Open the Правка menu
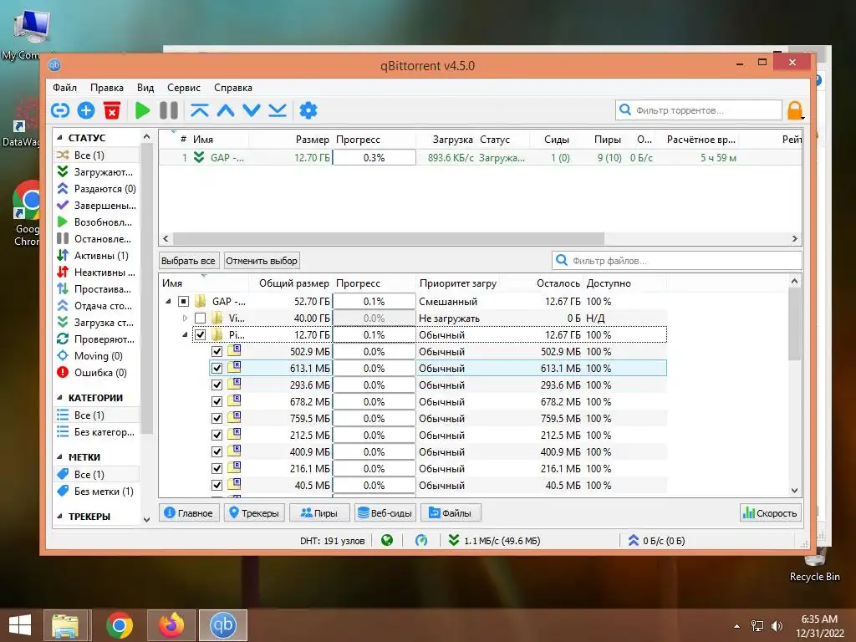 click(106, 87)
